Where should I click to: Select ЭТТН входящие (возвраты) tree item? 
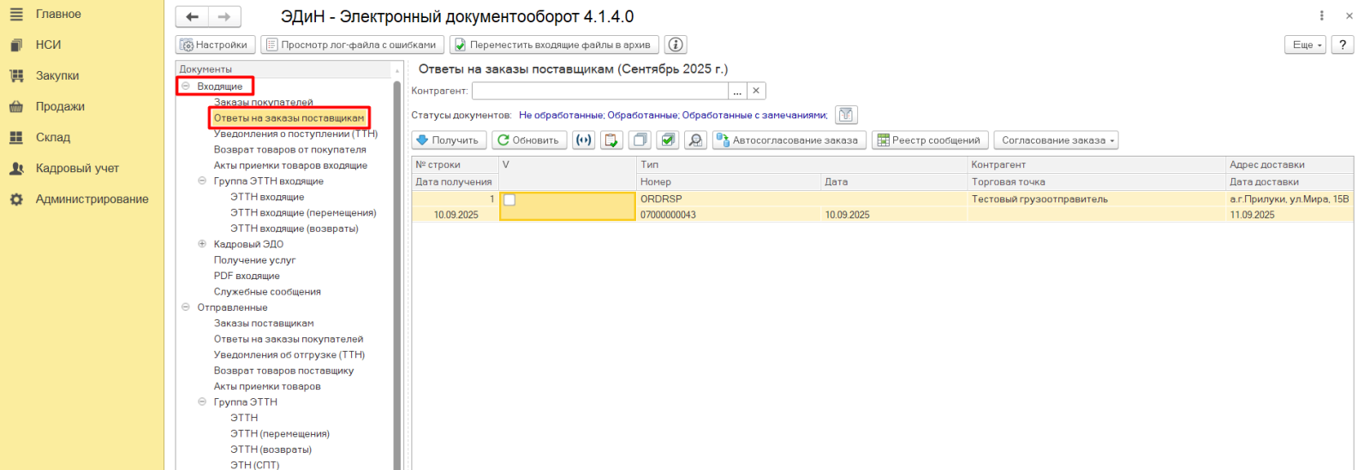click(294, 229)
